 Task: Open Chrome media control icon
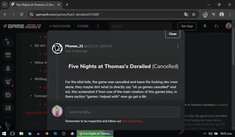(x=213, y=14)
